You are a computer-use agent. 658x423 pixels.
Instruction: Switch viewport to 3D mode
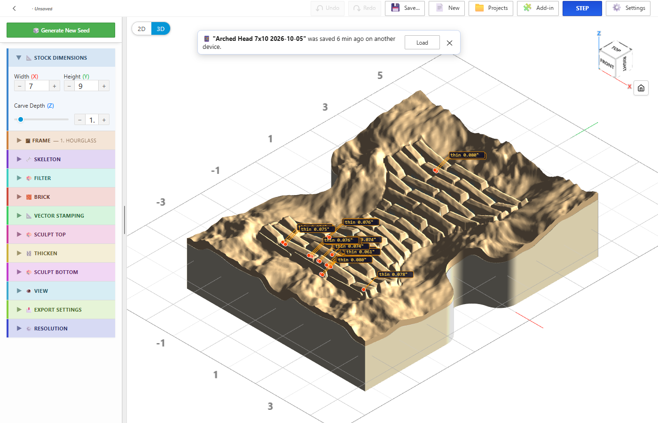click(161, 29)
